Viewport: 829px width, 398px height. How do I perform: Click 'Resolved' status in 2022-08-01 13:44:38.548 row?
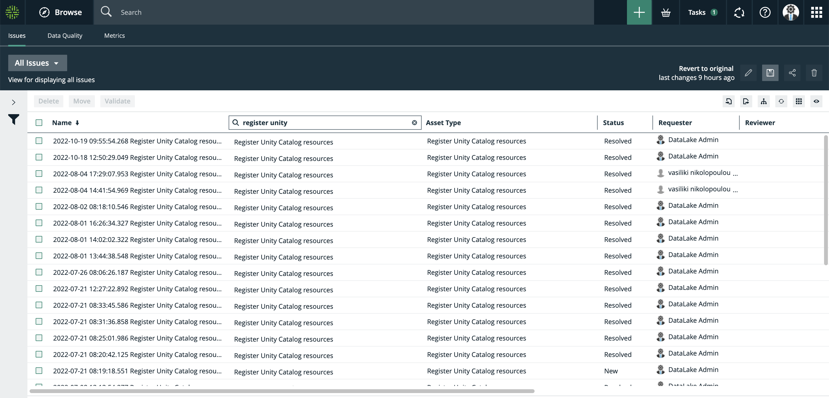[618, 256]
